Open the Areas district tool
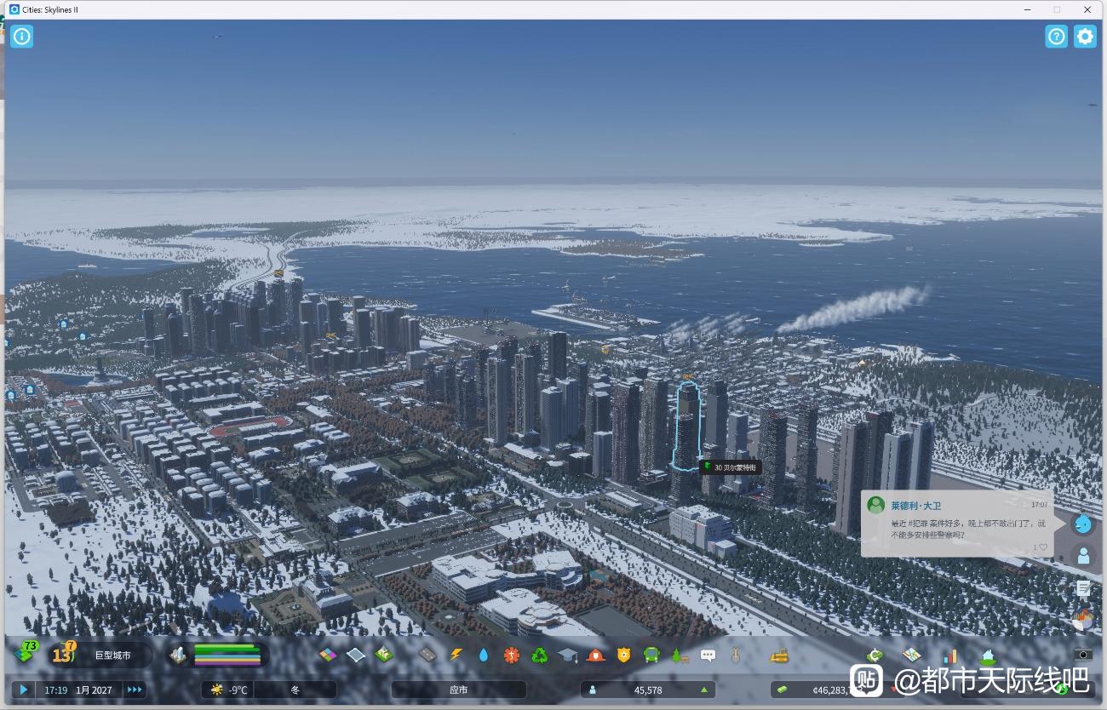The height and width of the screenshot is (710, 1107). [x=356, y=655]
